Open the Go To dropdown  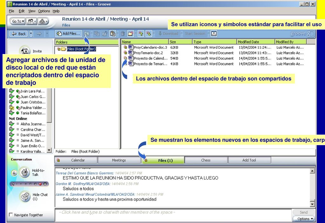18,21
